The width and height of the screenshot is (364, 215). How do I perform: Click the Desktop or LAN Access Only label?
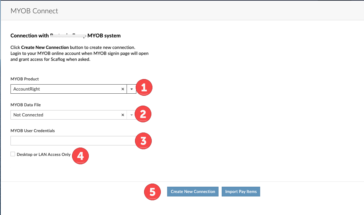[x=44, y=155]
